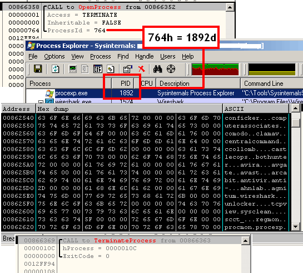Viewport: 303px width, 273px height.
Task: Open the process Properties toolbar icon
Action: [127, 69]
